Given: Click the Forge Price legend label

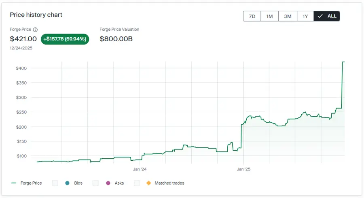Looking at the screenshot, I should (x=31, y=183).
